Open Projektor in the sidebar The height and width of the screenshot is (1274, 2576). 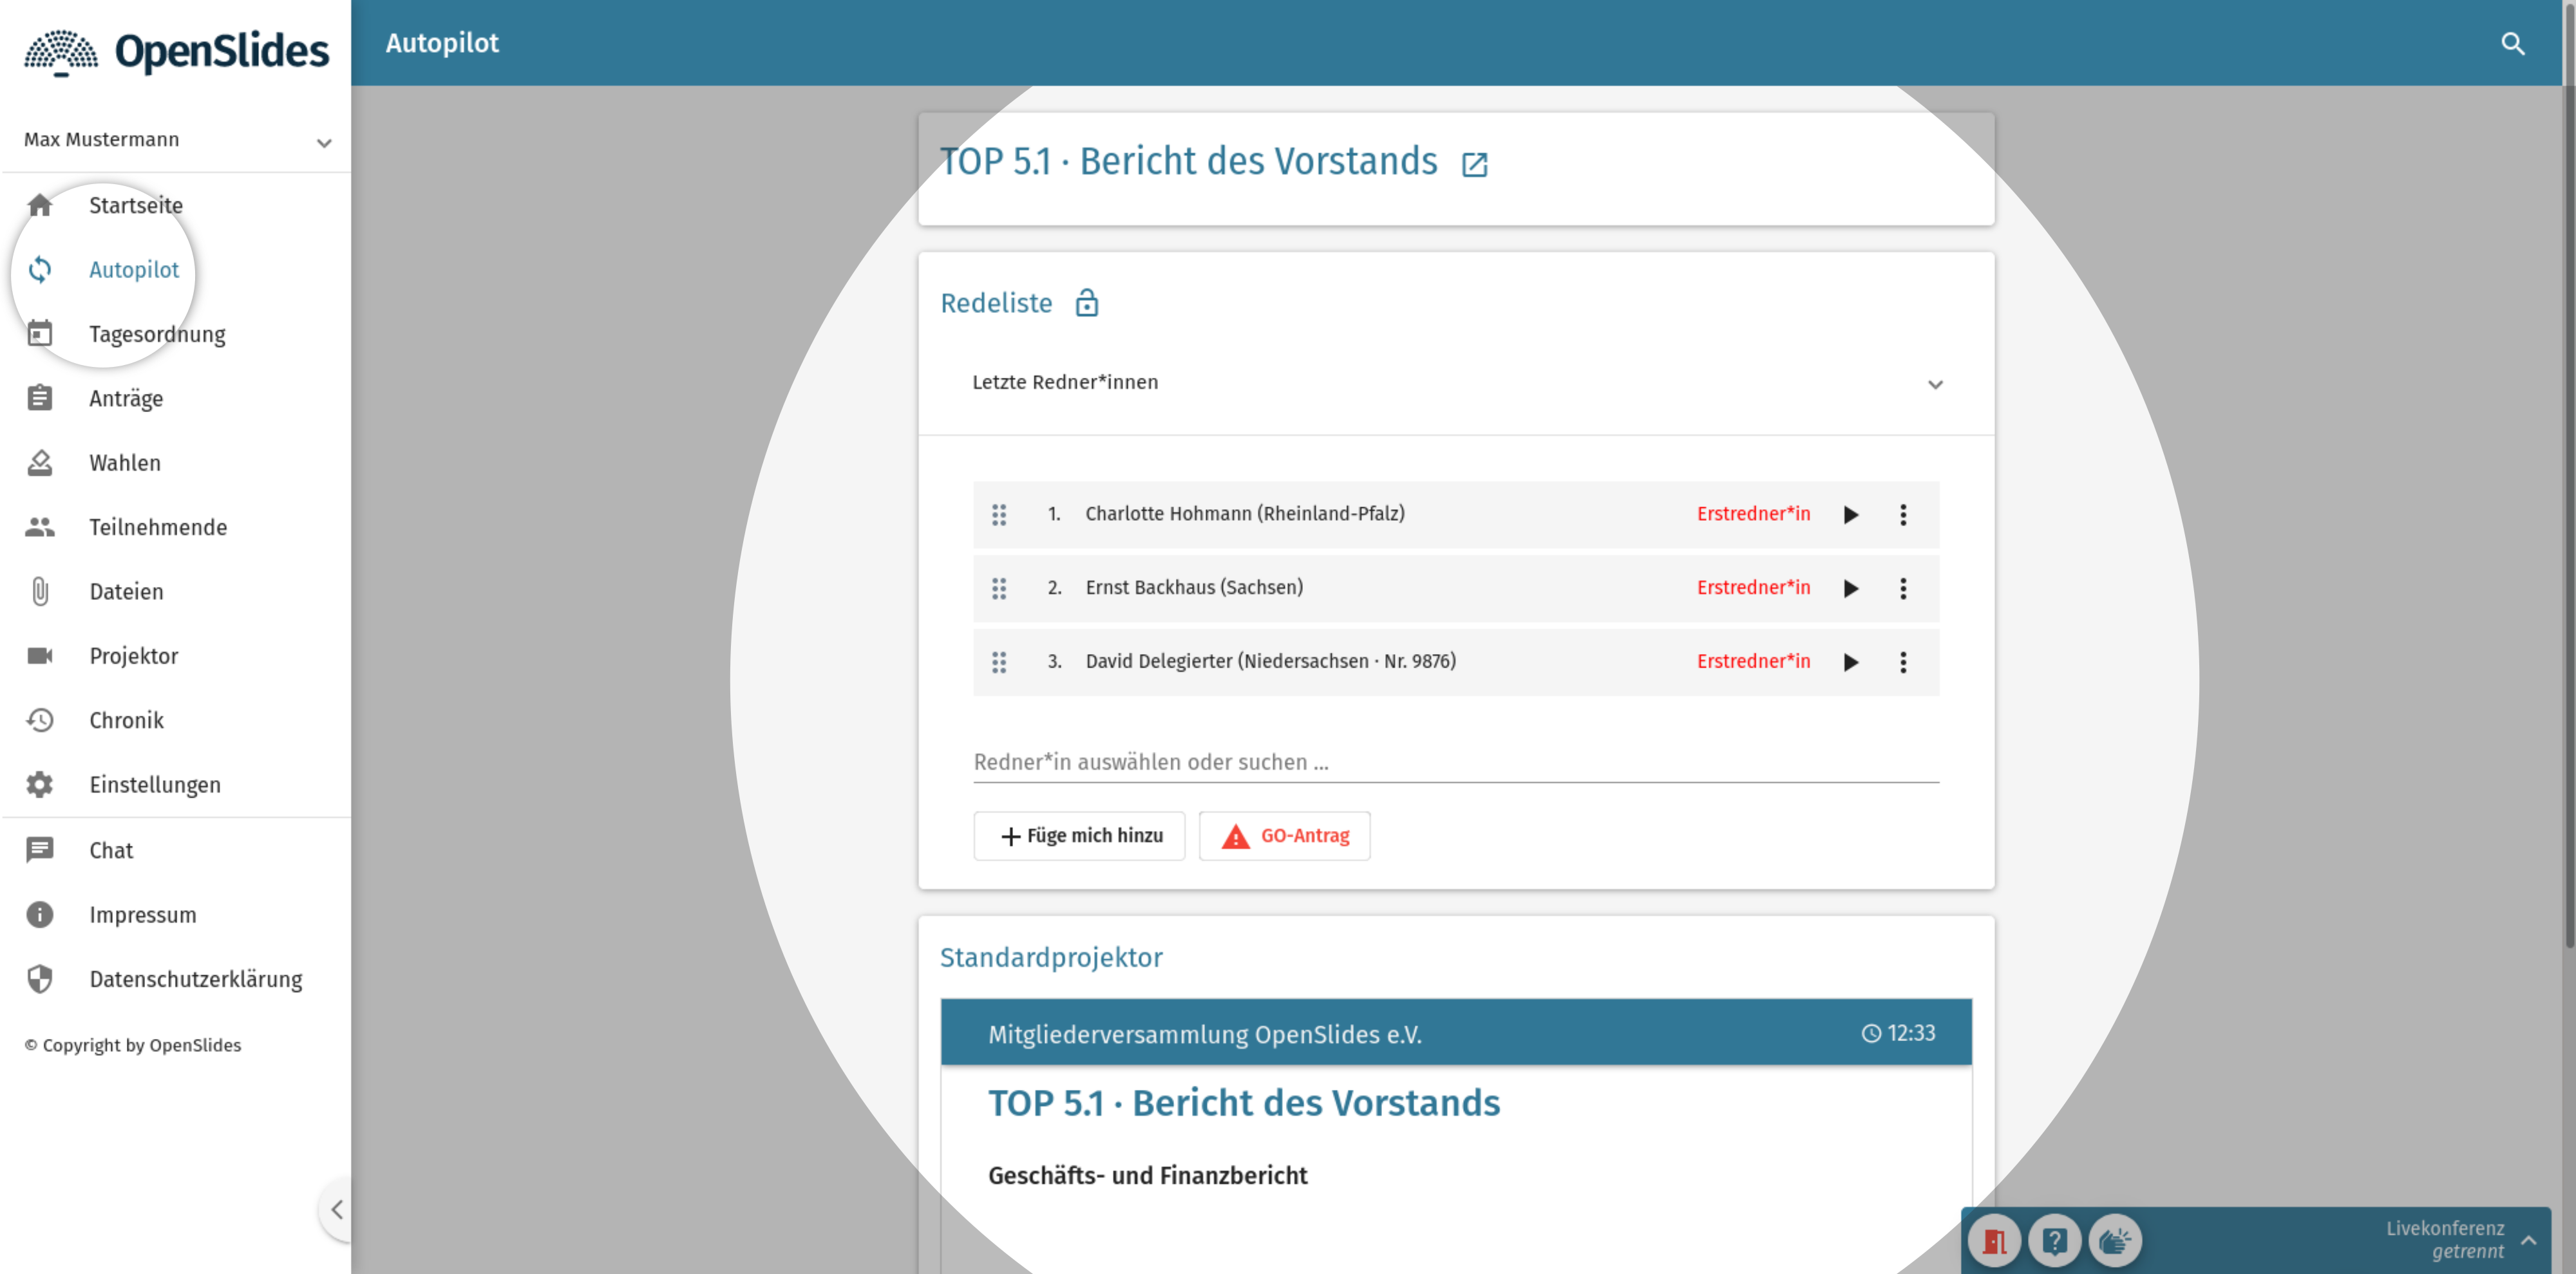tap(177, 656)
